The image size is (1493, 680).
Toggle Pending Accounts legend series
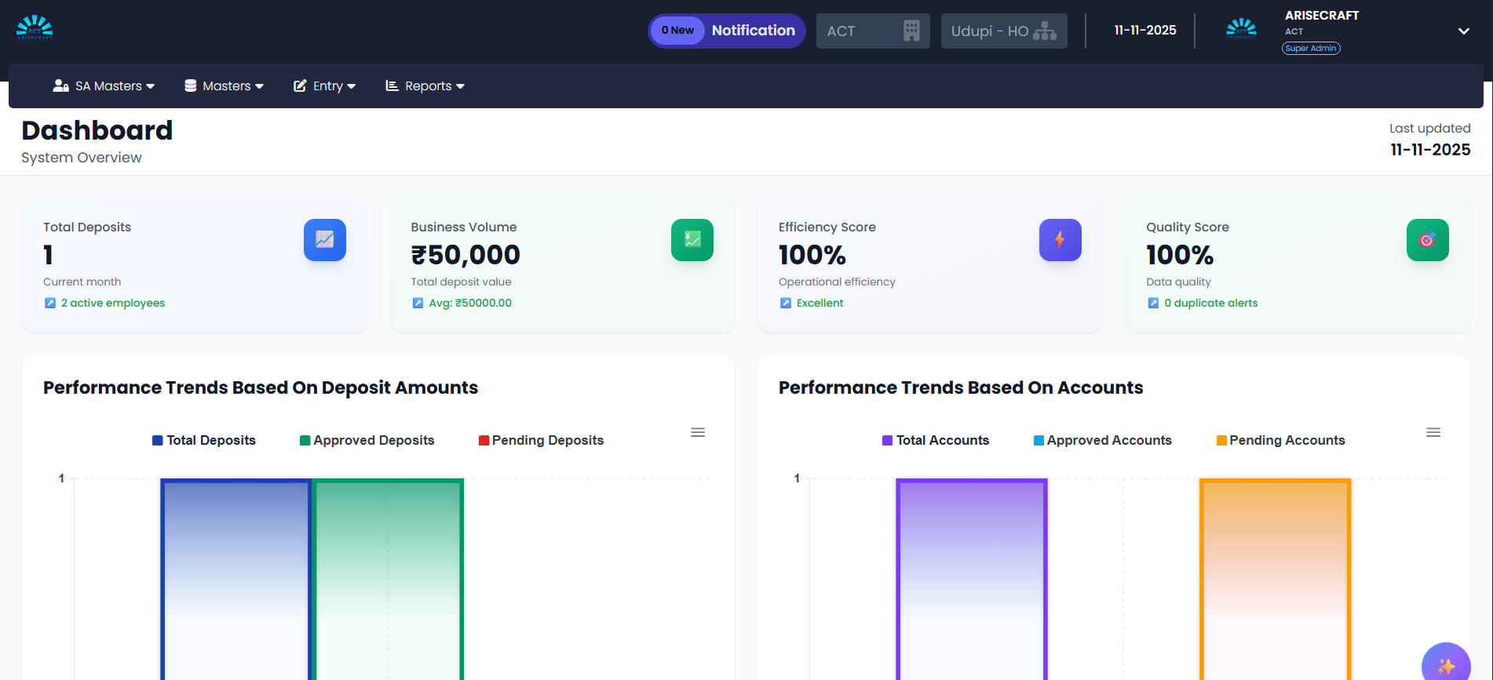(1280, 441)
